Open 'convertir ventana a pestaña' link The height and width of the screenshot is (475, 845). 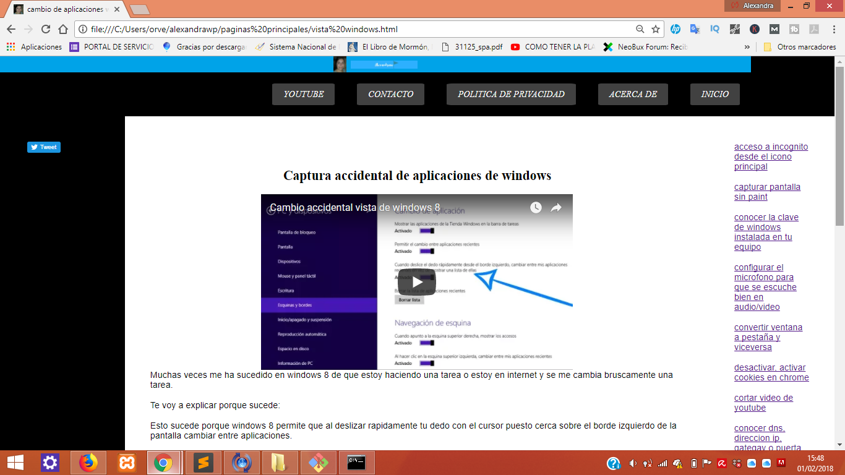(x=768, y=337)
